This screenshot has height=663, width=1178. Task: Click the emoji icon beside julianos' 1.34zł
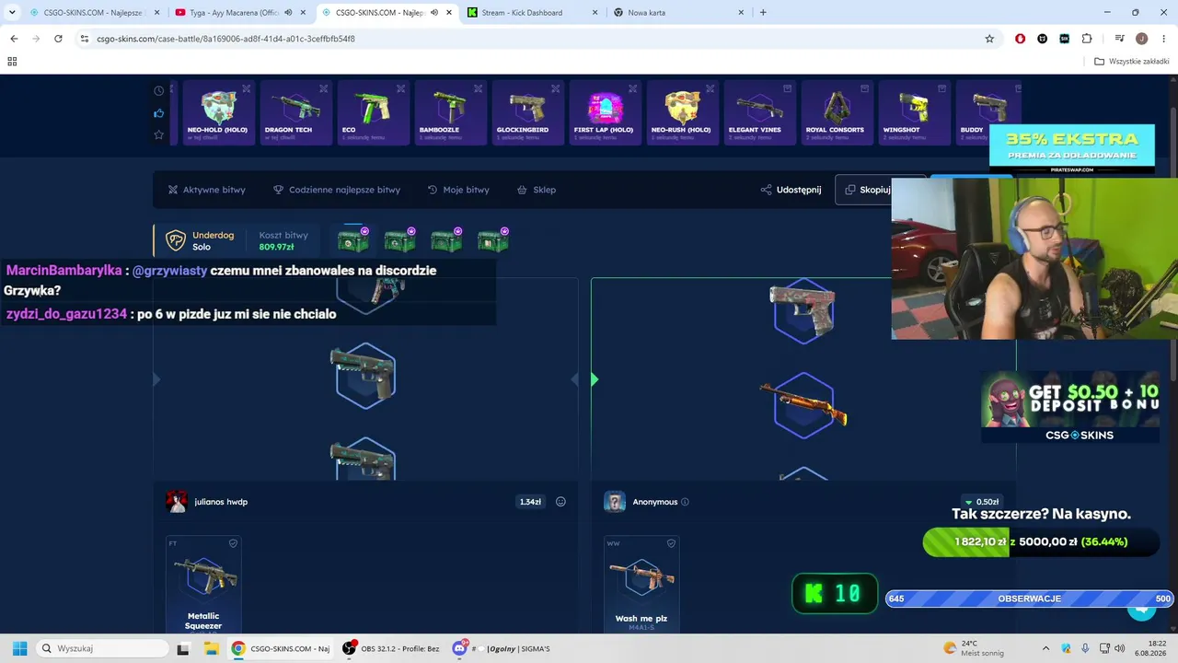(560, 502)
